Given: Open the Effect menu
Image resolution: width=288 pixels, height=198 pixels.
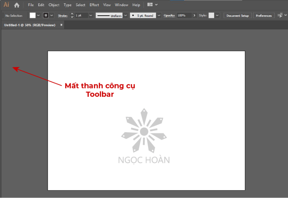Looking at the screenshot, I should click(x=94, y=5).
